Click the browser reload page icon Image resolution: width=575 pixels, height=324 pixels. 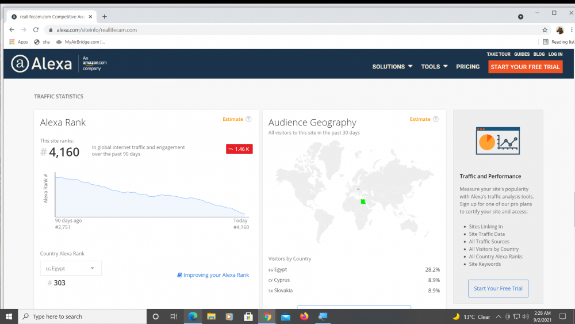click(36, 30)
